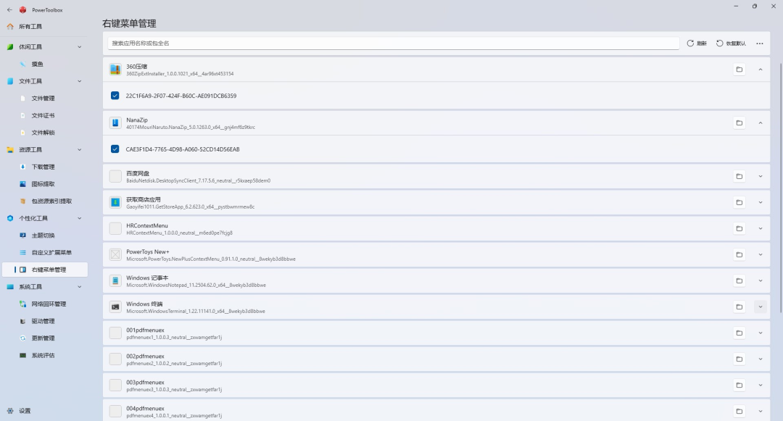
Task: Open 所有工具 in the sidebar
Action: point(45,26)
